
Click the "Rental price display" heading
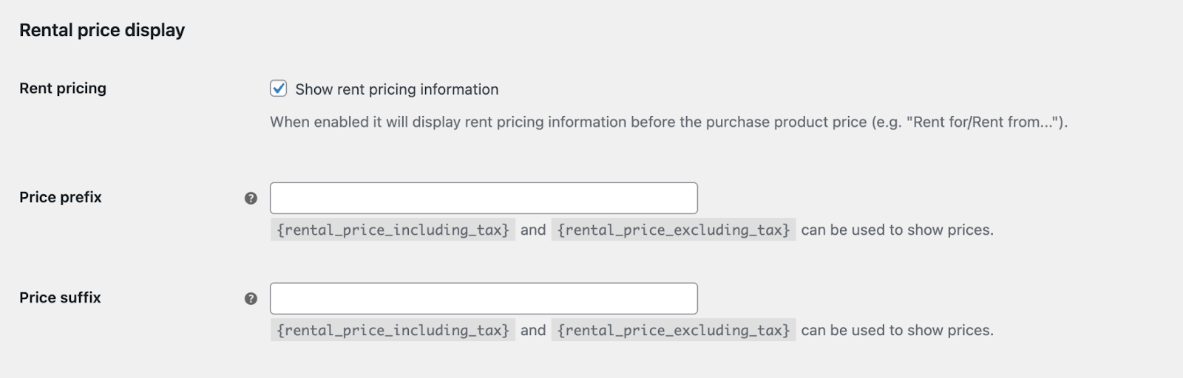(x=102, y=30)
